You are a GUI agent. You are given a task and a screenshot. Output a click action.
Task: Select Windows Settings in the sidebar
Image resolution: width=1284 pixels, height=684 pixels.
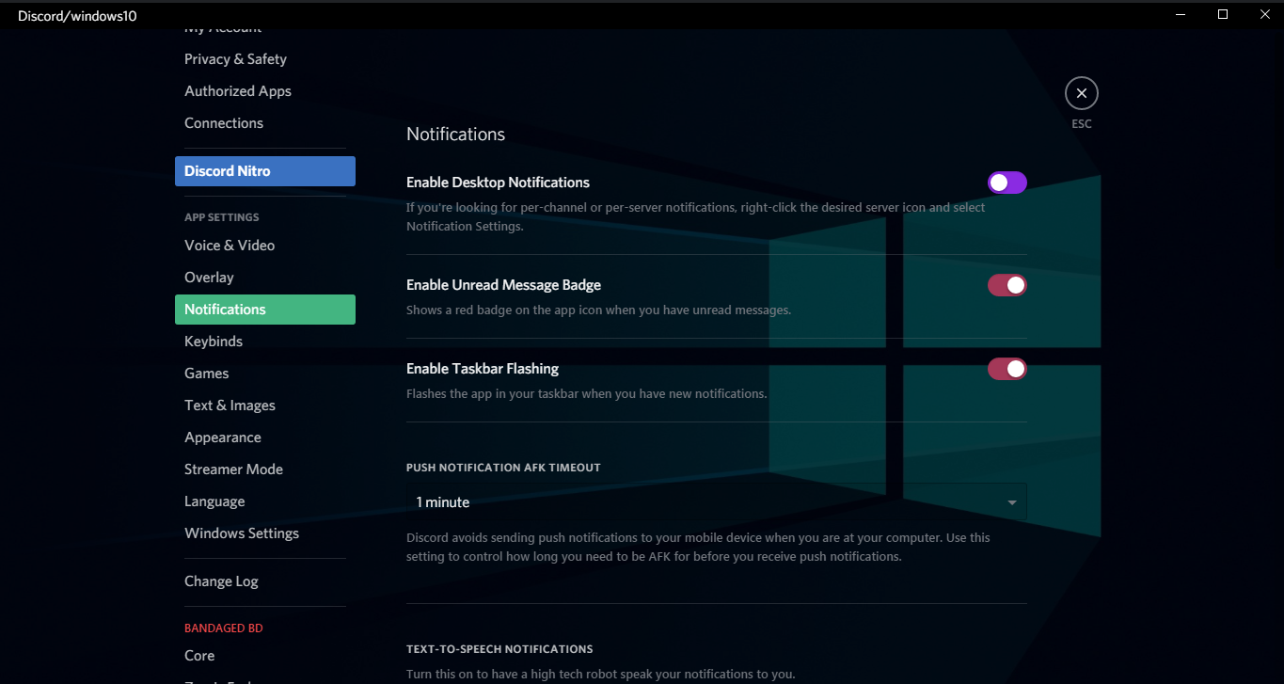coord(242,533)
